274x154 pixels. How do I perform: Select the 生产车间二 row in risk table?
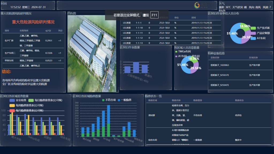tap(33, 53)
